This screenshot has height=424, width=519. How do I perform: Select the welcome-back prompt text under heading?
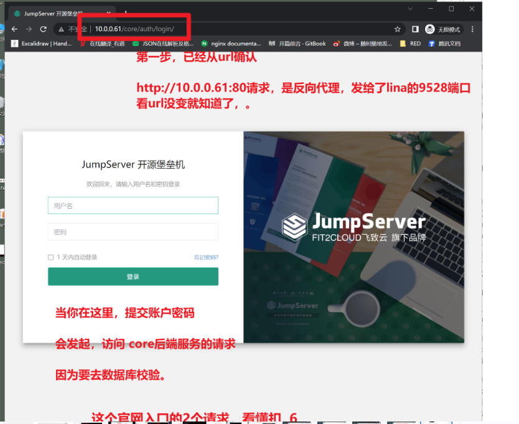(133, 184)
